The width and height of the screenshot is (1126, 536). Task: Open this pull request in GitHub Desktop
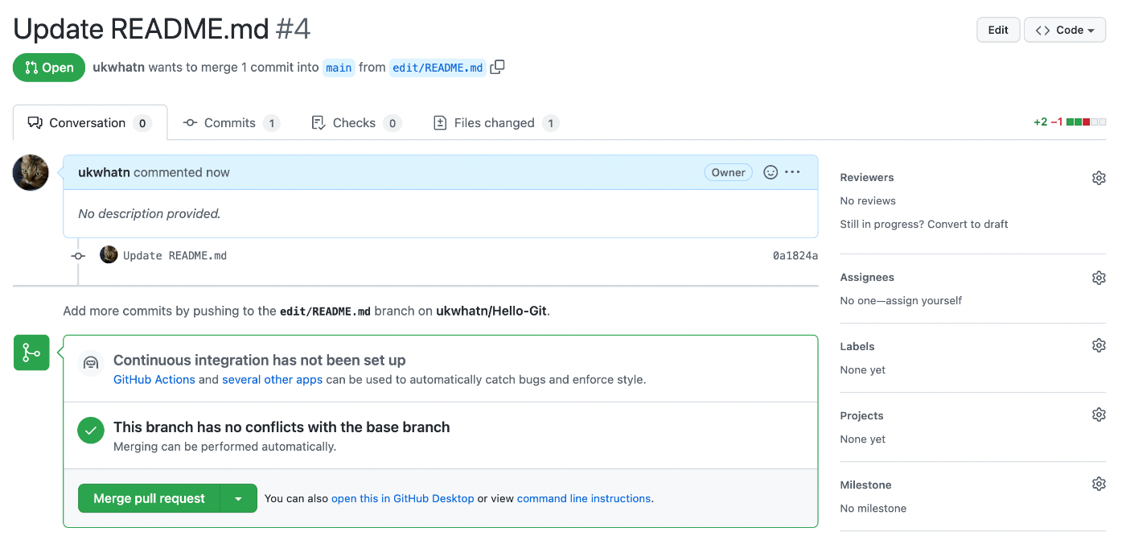402,498
